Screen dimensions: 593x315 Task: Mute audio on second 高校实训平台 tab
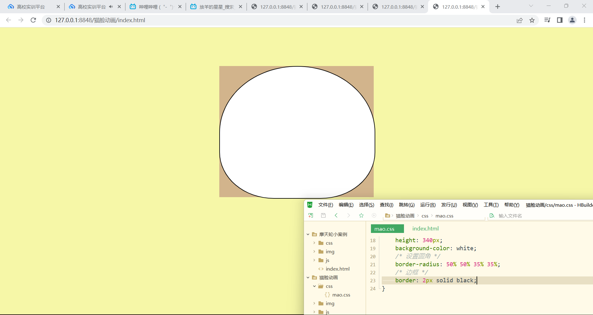point(111,6)
